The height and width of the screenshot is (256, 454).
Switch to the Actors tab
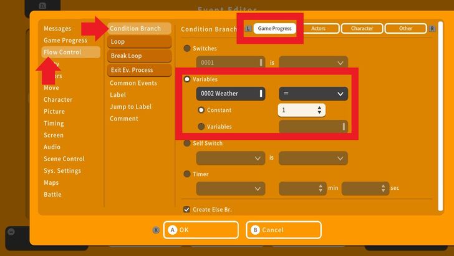[x=318, y=29]
